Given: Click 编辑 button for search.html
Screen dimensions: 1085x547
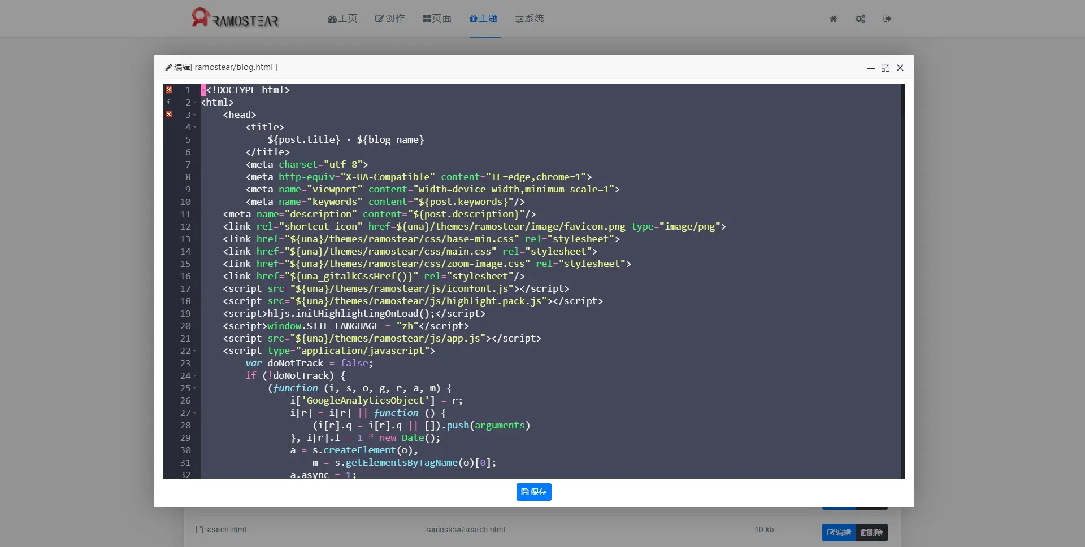Looking at the screenshot, I should [839, 532].
